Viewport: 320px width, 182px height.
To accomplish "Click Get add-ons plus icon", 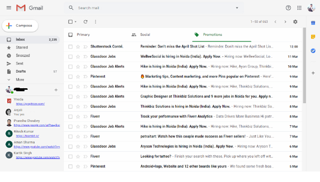I will 313,73.
